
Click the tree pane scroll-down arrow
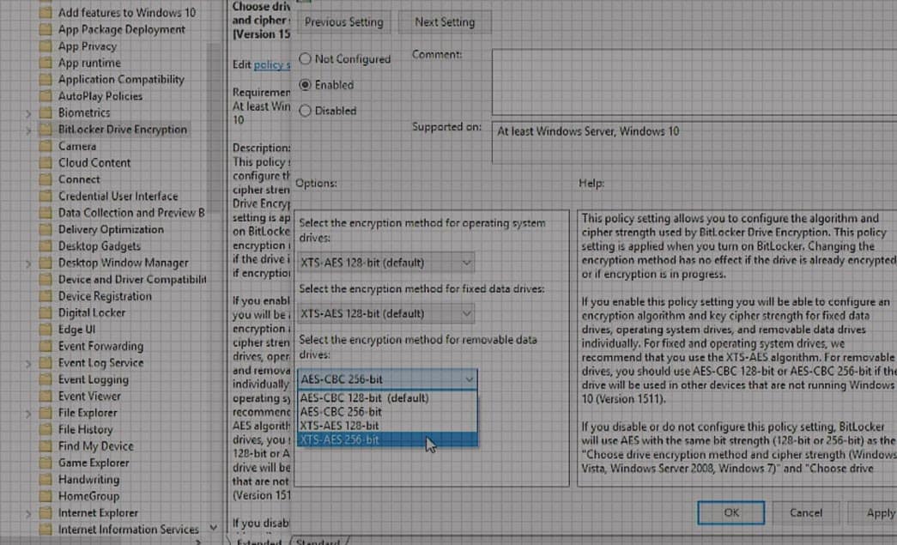214,527
